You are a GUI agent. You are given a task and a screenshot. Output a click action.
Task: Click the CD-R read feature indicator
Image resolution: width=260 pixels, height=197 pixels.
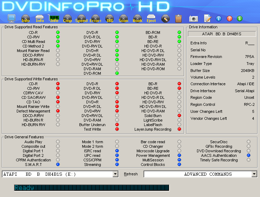click(58, 32)
